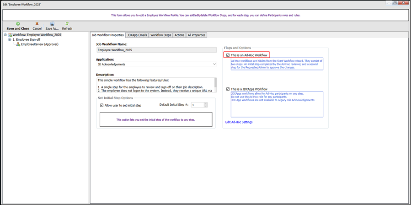This screenshot has height=205, width=411.
Task: Toggle 'This is a JDXApps Workflow' checkbox
Action: 228,89
